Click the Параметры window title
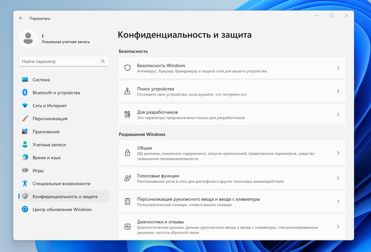Viewport: 371px width, 252px height. pos(40,18)
